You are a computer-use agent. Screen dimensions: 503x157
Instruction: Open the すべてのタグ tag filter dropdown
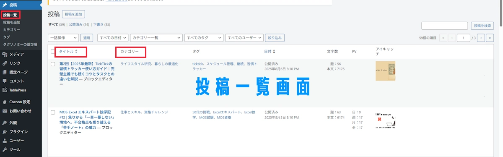tap(204, 38)
